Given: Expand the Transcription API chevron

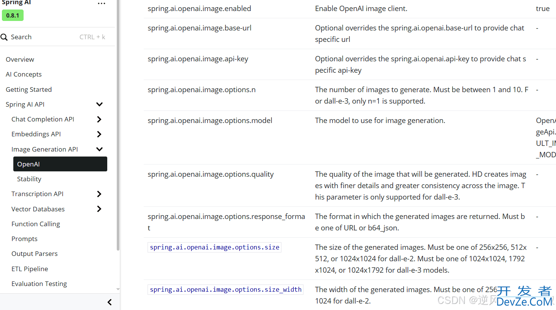Looking at the screenshot, I should coord(99,194).
